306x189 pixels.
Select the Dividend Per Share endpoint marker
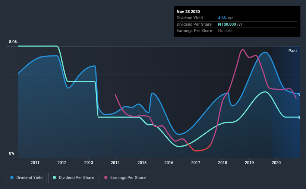click(x=299, y=117)
